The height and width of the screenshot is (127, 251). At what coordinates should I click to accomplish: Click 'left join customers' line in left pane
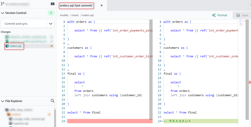click(108, 95)
